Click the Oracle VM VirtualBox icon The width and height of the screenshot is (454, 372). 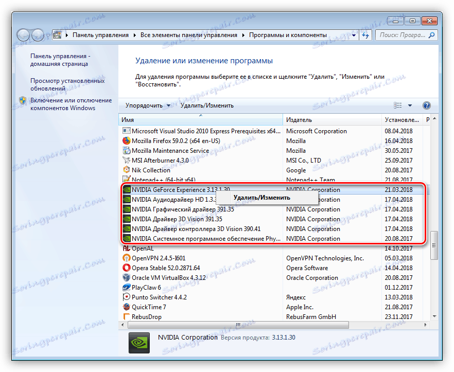(x=126, y=278)
